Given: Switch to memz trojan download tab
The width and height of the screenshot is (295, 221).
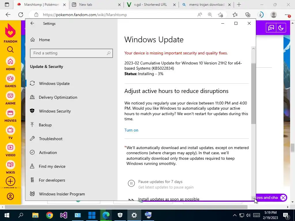Looking at the screenshot, I should [x=206, y=5].
